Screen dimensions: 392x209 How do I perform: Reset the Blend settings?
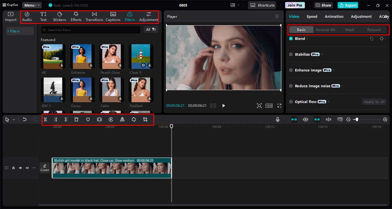371,39
